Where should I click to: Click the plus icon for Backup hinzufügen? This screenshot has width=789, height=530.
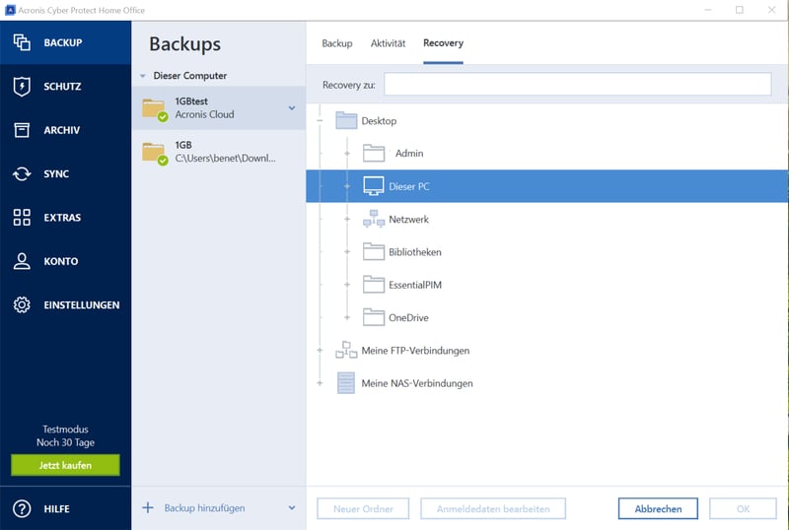click(x=148, y=508)
